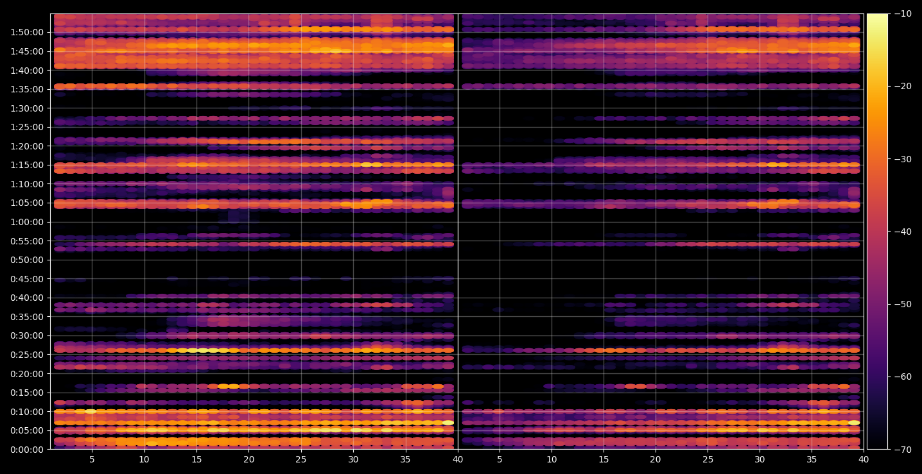Select x-axis tick 30 under left heatmap
This screenshot has height=474, width=922.
coord(353,460)
